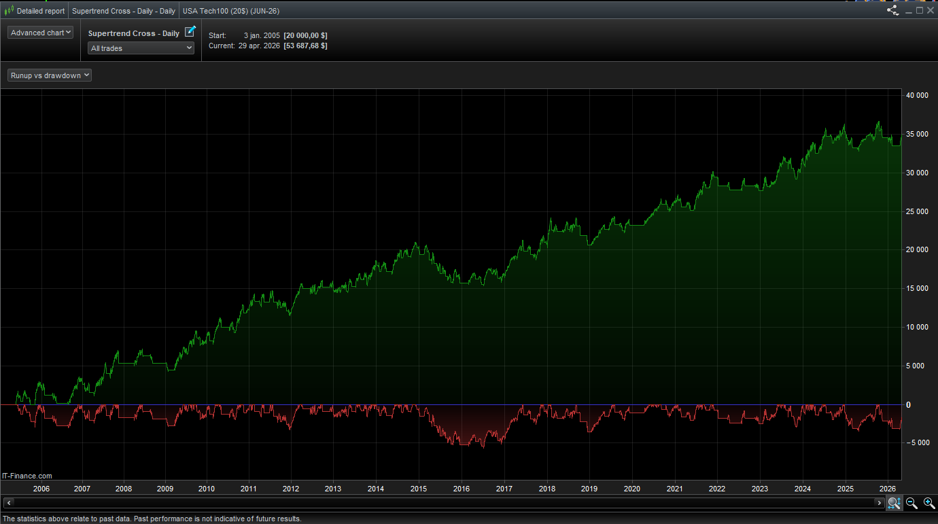Screen dimensions: 938x524
Task: Click the bold Supertrend Cross - Daily heading
Action: pos(134,33)
